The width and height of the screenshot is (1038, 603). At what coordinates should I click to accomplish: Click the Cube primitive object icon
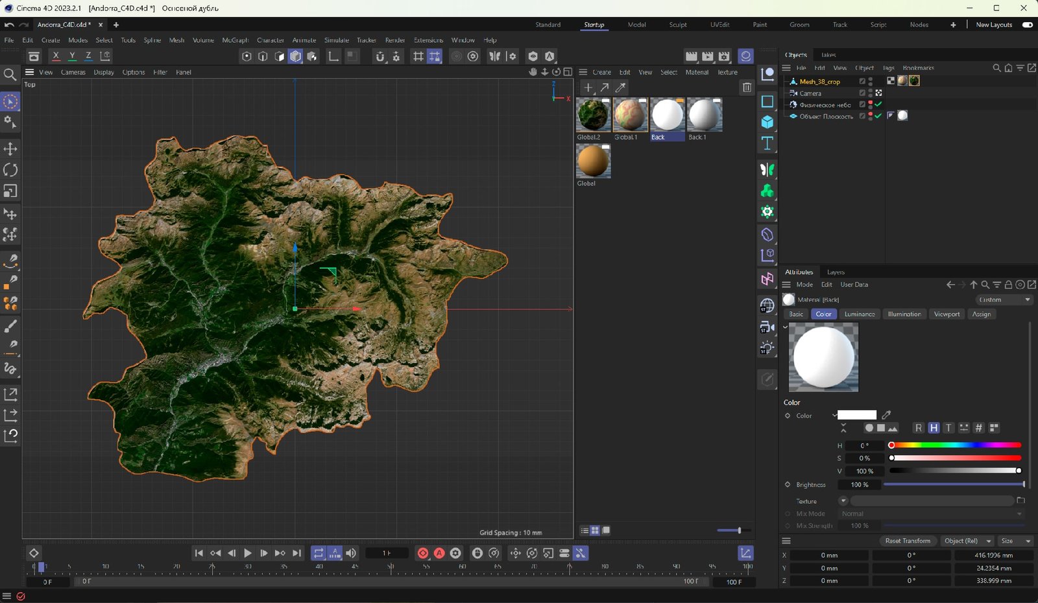coord(767,122)
